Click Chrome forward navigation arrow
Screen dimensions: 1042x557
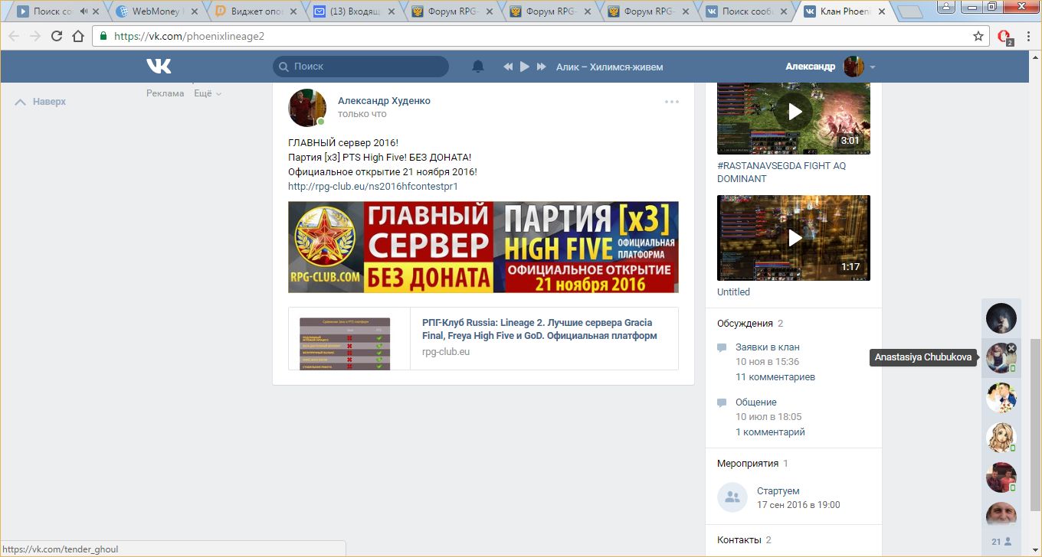click(35, 36)
